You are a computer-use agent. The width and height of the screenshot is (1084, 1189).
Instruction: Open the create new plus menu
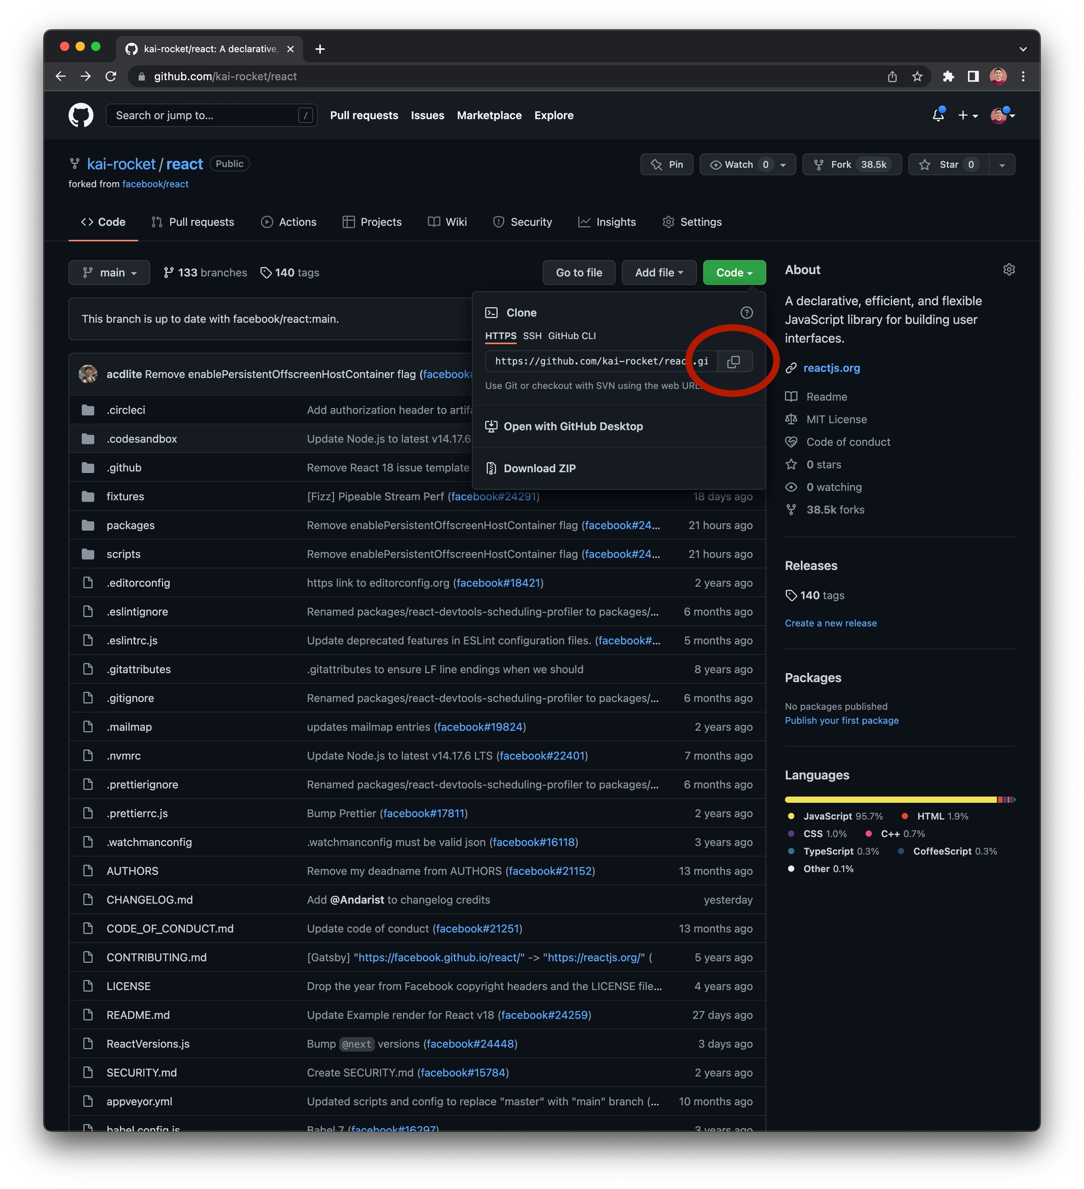point(967,116)
